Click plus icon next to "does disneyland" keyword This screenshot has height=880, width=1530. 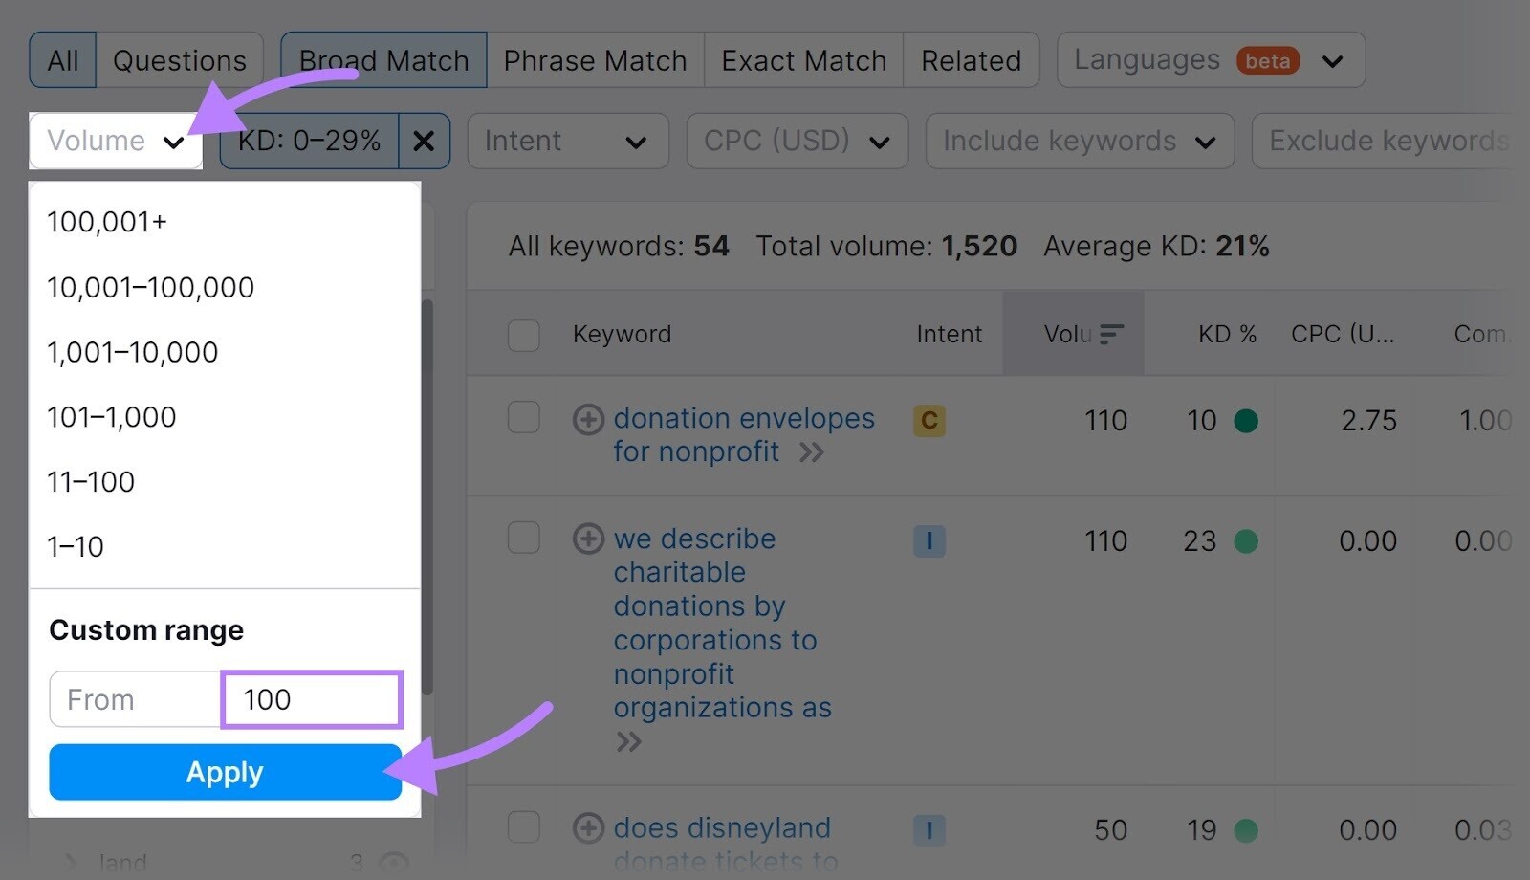pyautogui.click(x=588, y=828)
